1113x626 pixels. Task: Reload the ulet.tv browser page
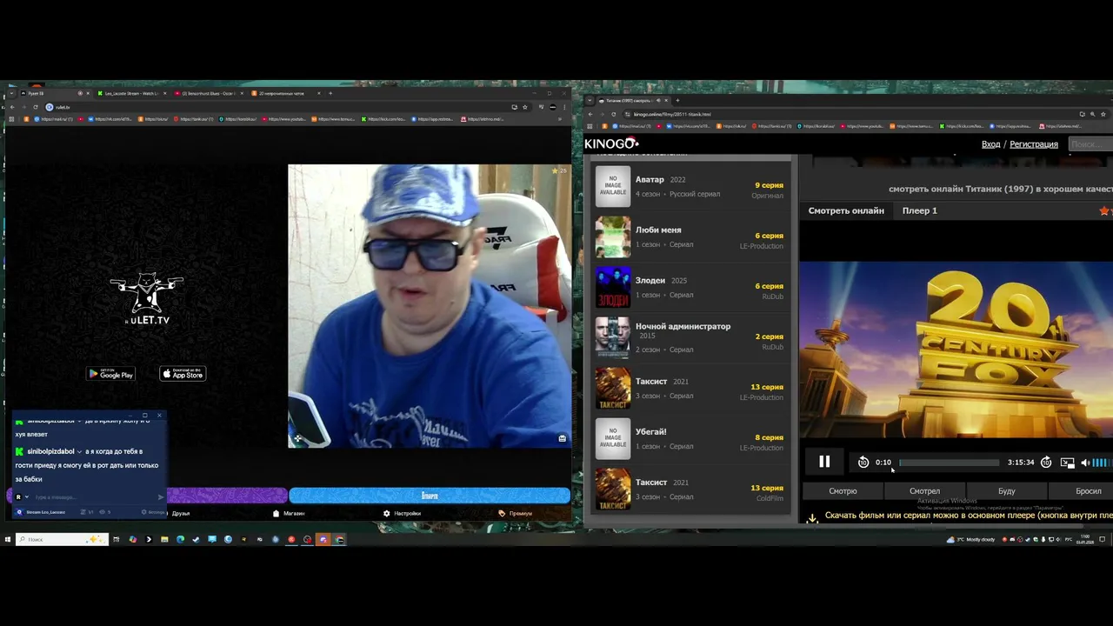coord(37,107)
